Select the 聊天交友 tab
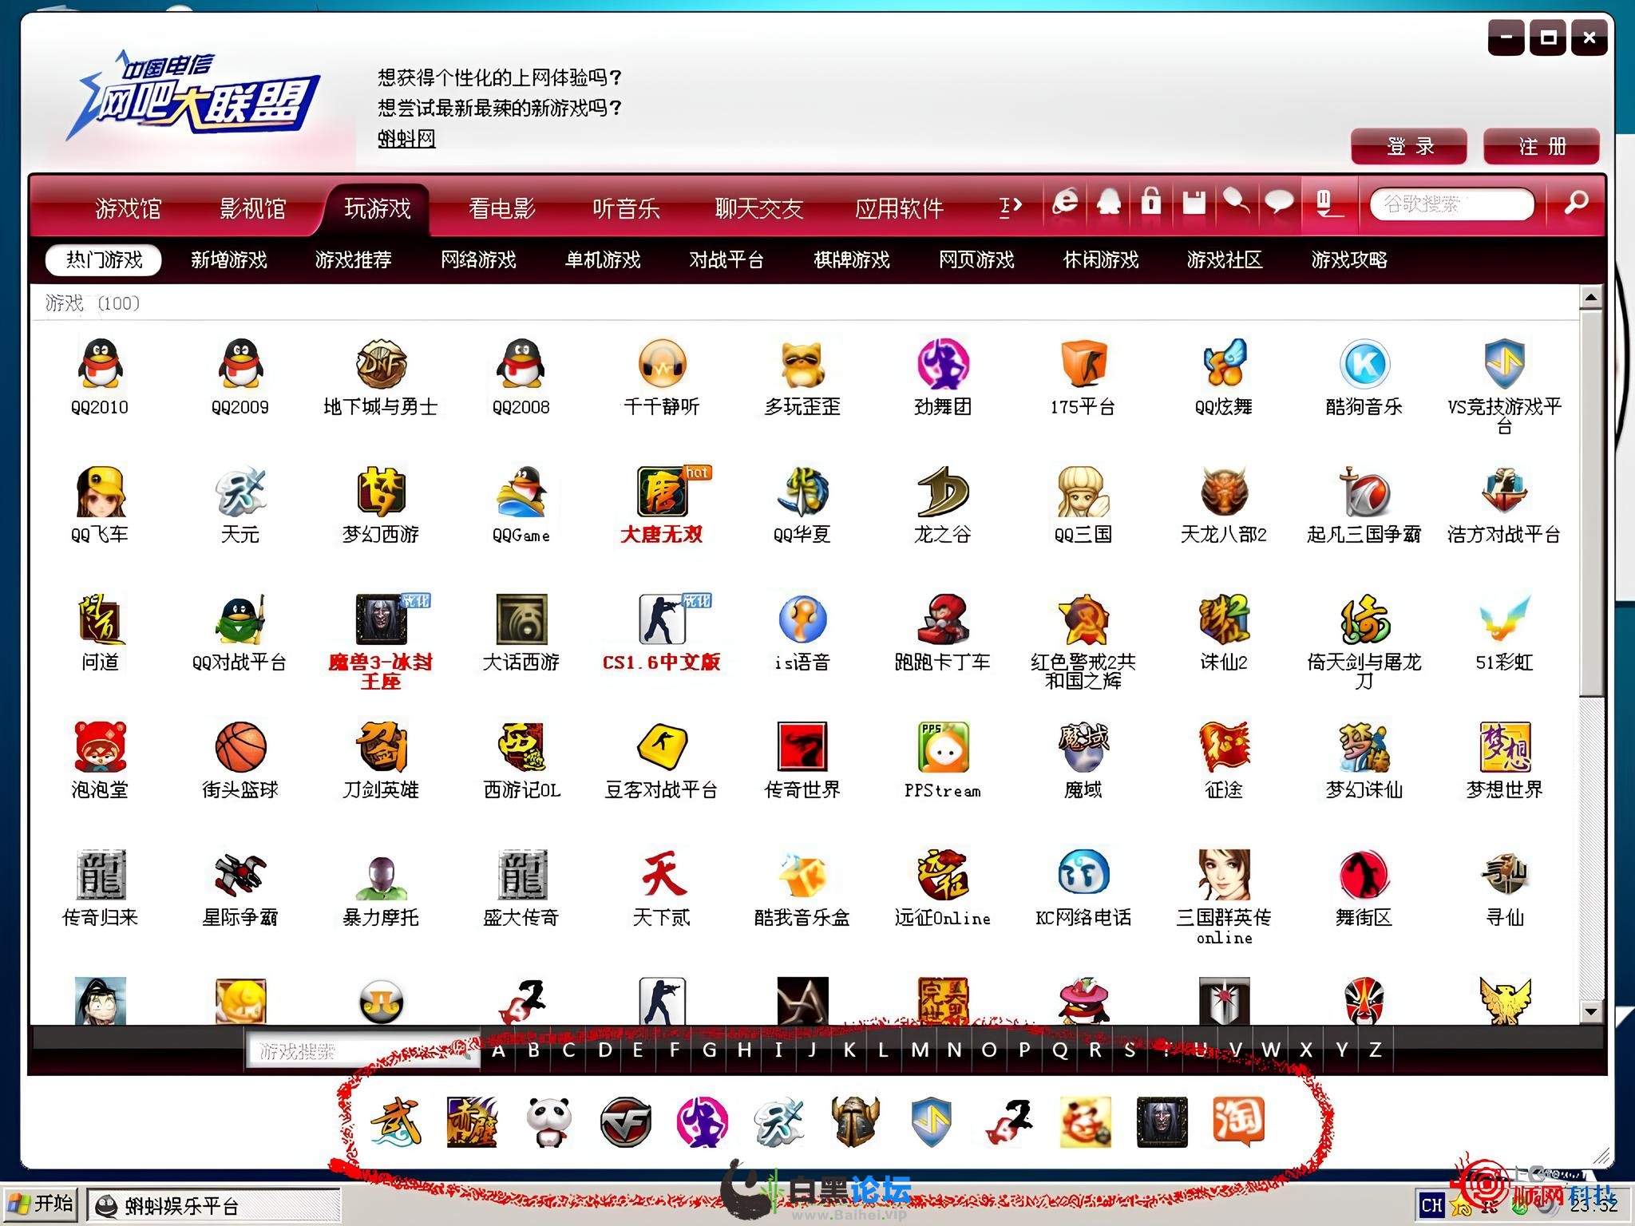 point(758,208)
